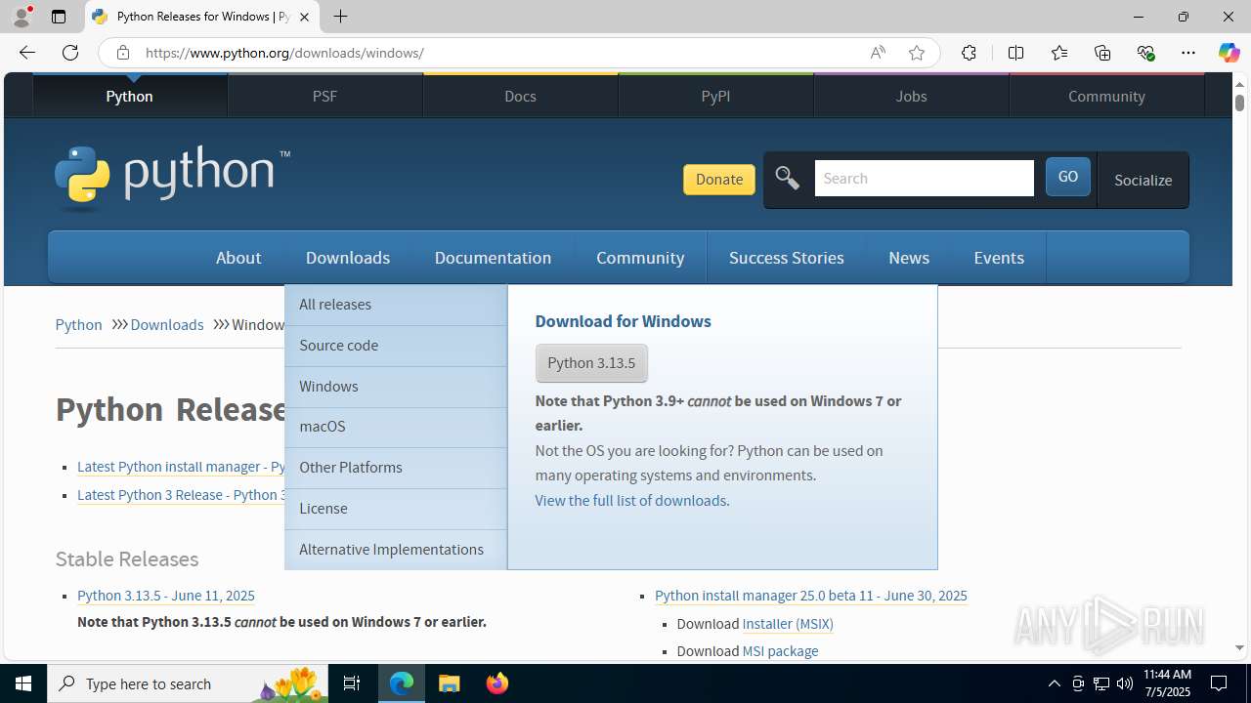Download the Installer (MSIX) link
The width and height of the screenshot is (1251, 703).
pos(788,624)
